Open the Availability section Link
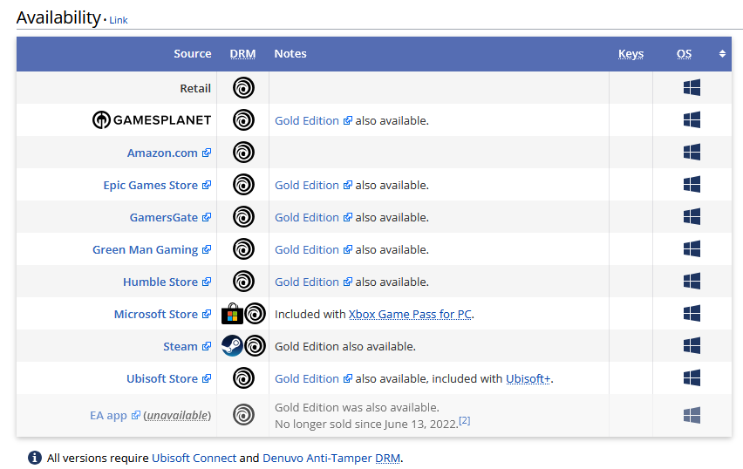The height and width of the screenshot is (469, 743). click(x=119, y=20)
